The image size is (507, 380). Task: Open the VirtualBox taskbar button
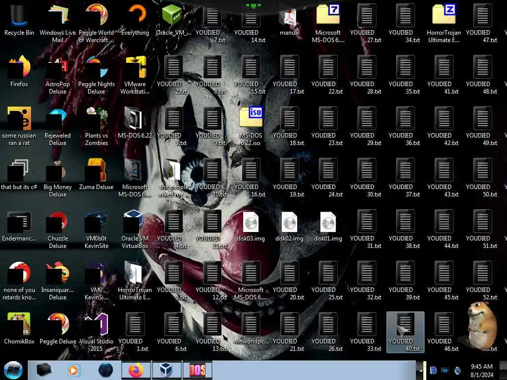click(x=166, y=370)
